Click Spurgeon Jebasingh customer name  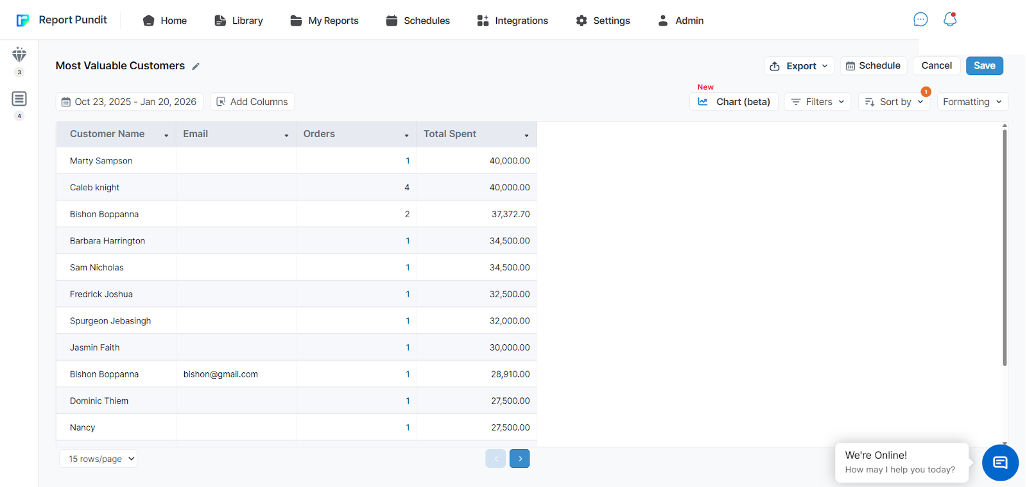coord(110,321)
